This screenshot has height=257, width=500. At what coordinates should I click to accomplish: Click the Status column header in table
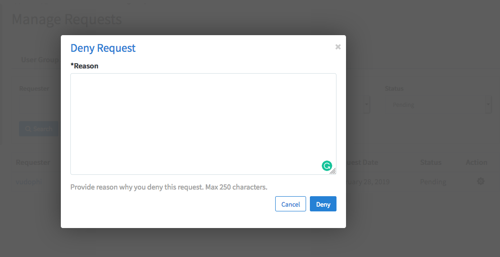click(431, 162)
